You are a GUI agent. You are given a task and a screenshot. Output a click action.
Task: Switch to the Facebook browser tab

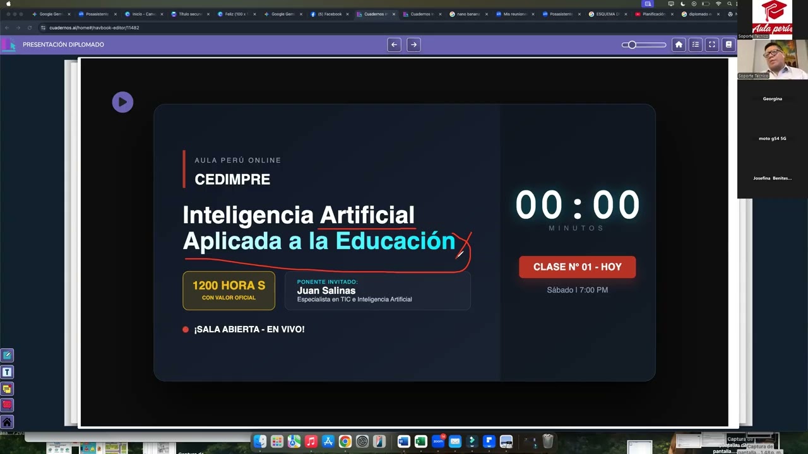click(x=330, y=14)
